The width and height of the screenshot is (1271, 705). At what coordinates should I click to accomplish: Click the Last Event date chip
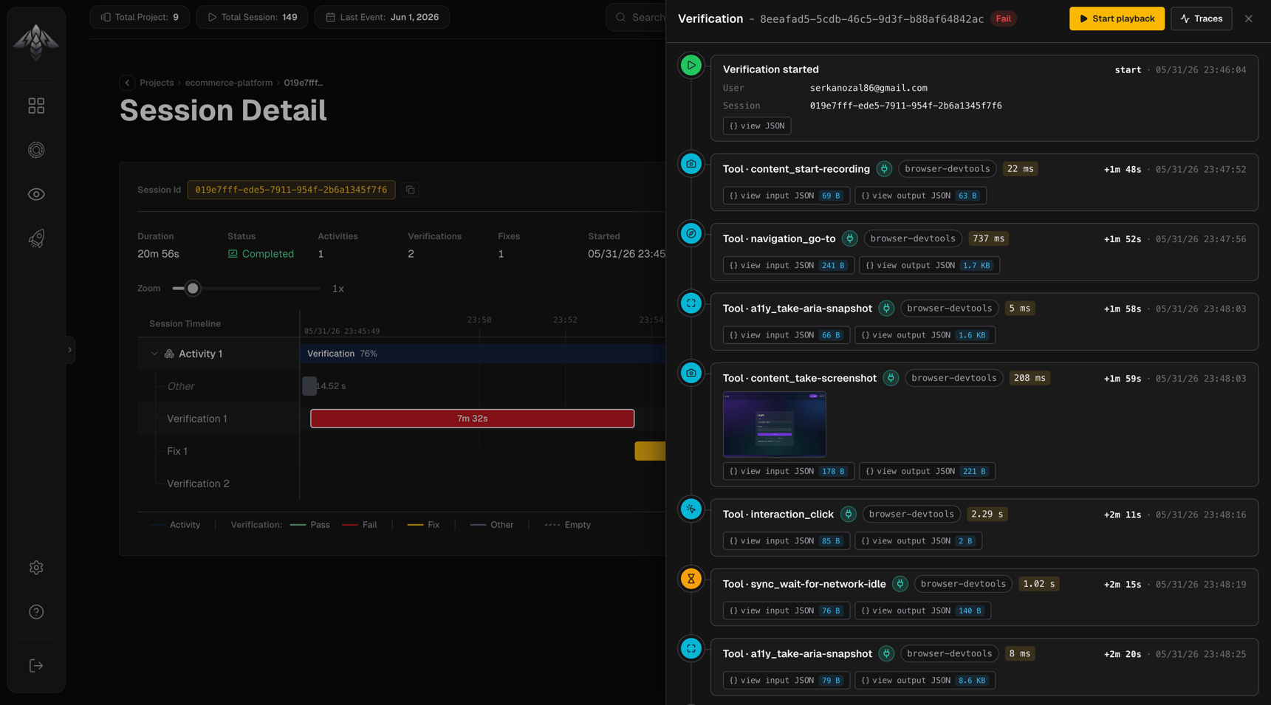tap(382, 17)
